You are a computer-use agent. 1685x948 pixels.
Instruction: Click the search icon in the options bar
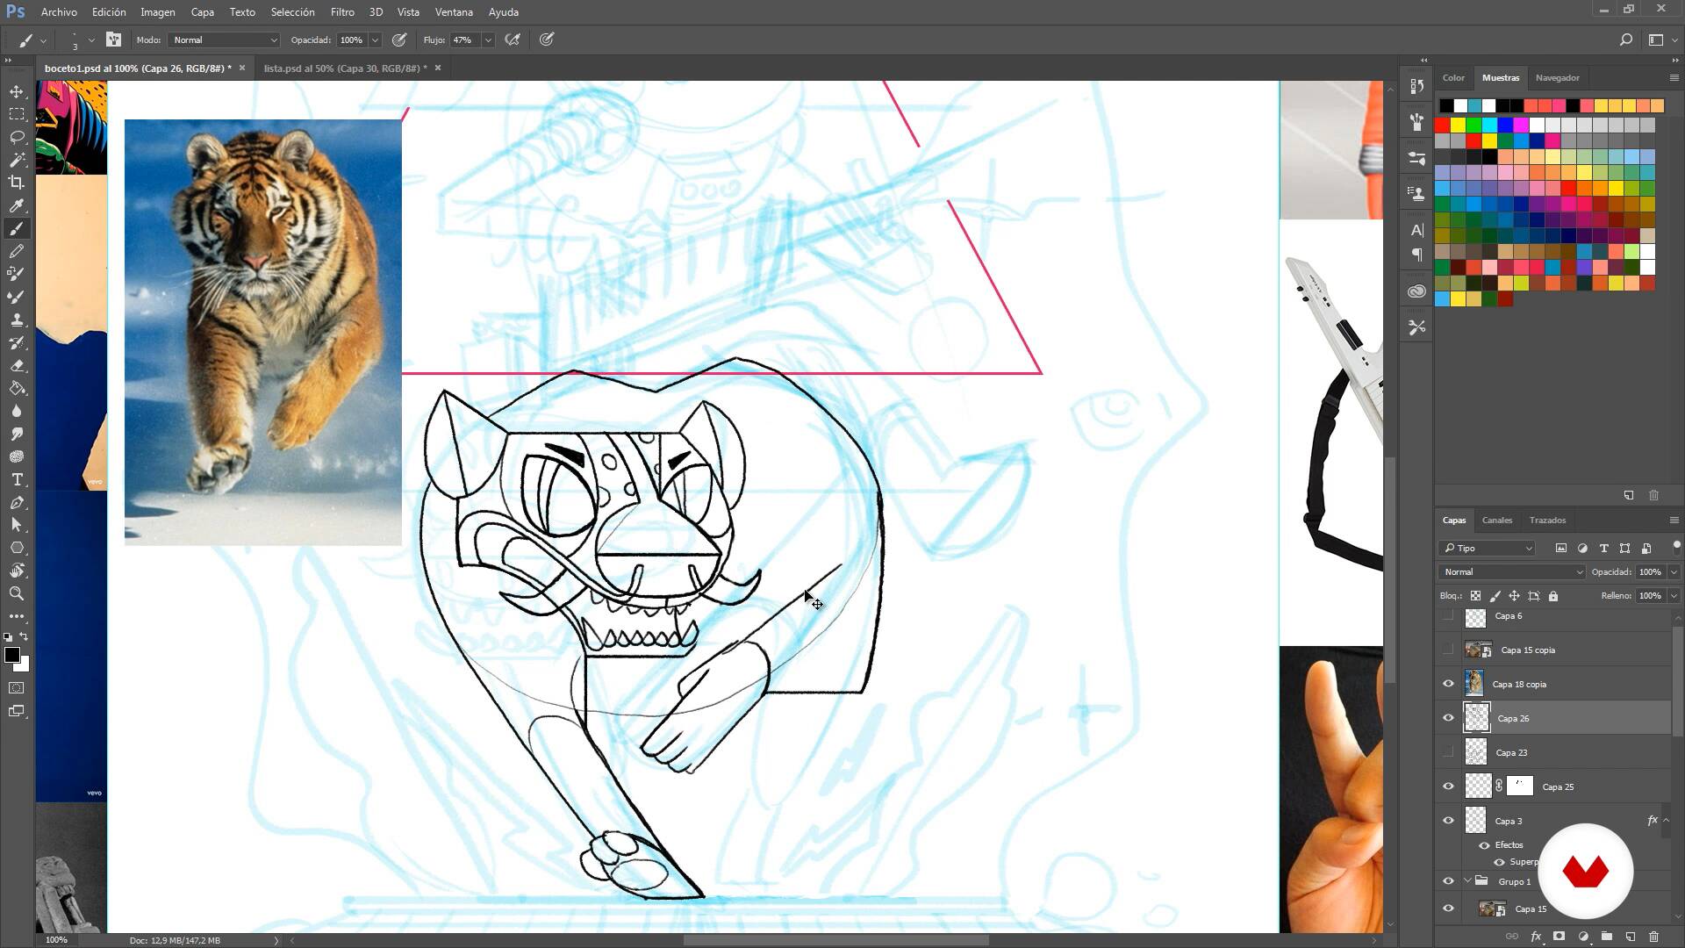click(x=1625, y=39)
